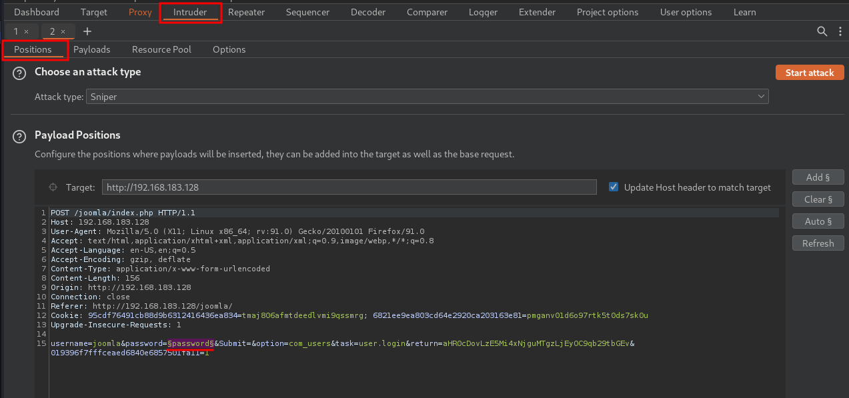Image resolution: width=849 pixels, height=398 pixels.
Task: Open the Intruder Options tab
Action: pyautogui.click(x=229, y=49)
